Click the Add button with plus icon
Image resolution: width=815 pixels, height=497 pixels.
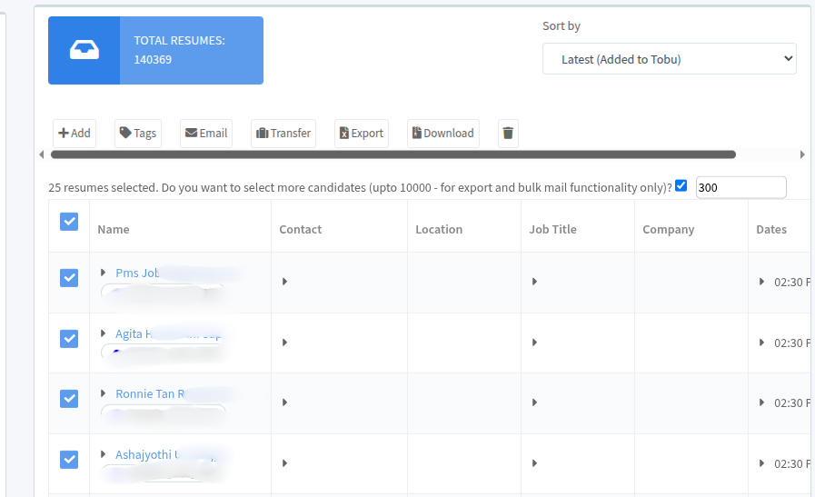point(75,133)
